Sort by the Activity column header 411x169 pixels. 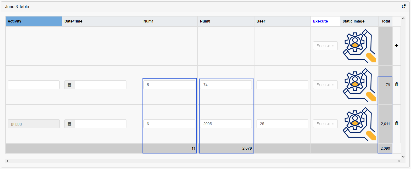pos(34,21)
